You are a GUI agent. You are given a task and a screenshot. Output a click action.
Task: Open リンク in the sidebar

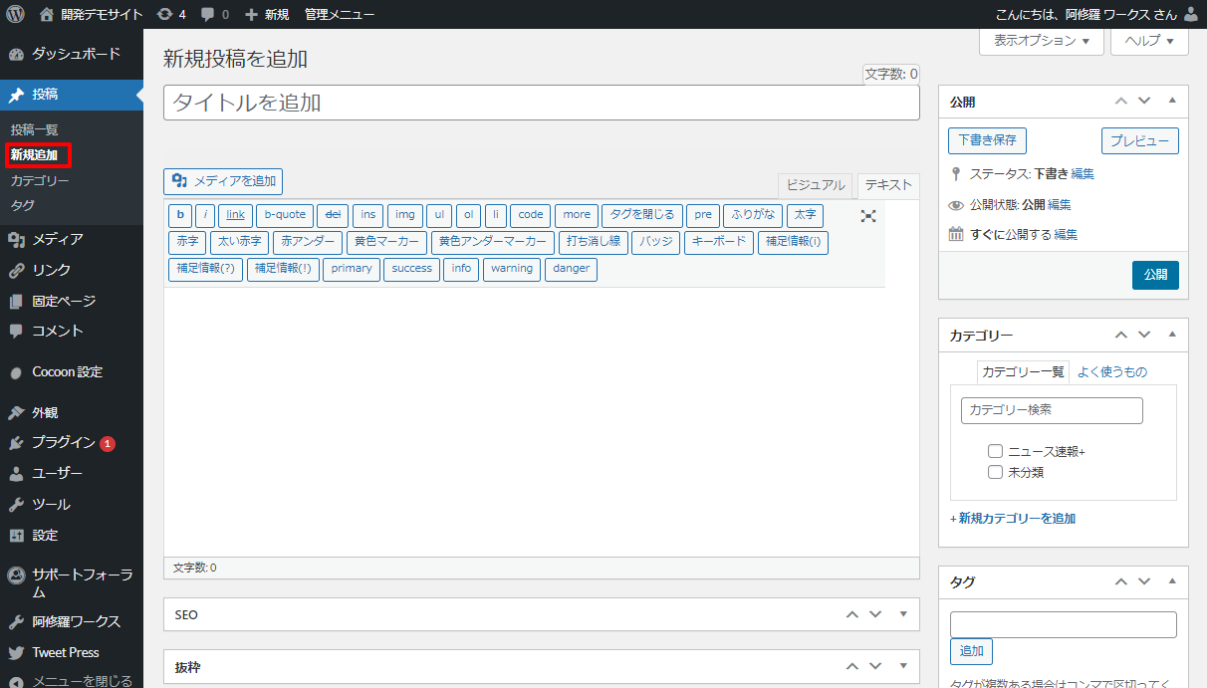[72, 270]
